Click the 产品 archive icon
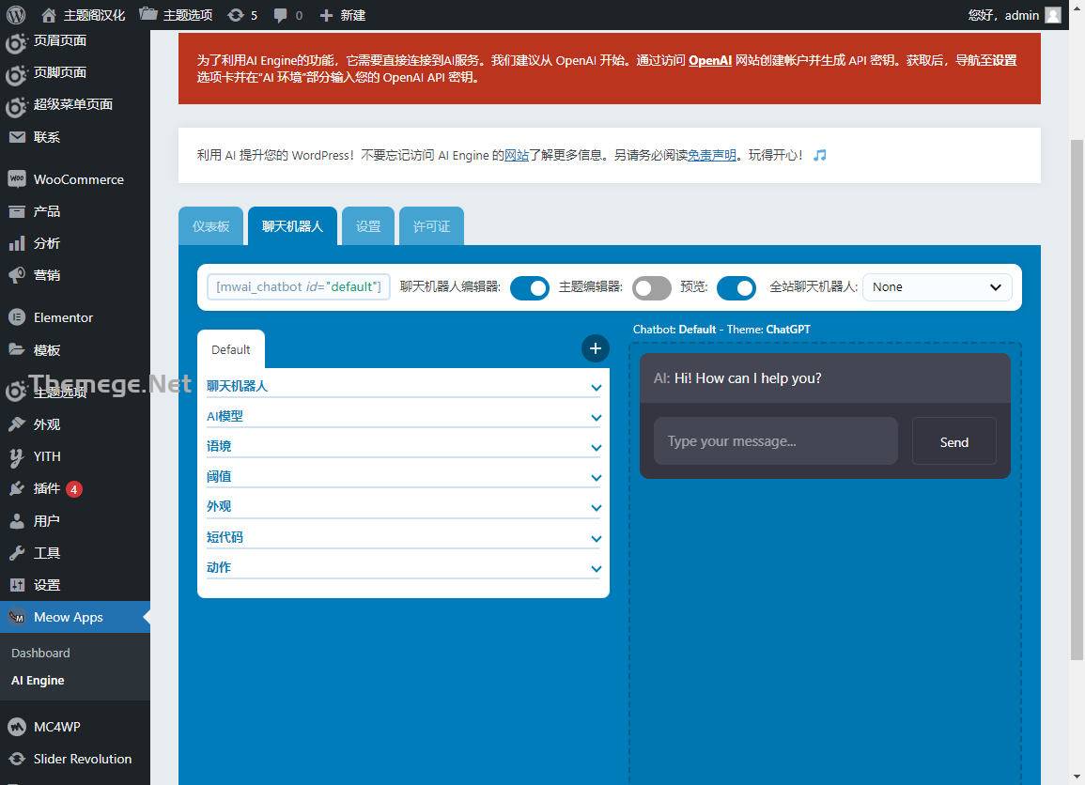This screenshot has height=785, width=1085. tap(17, 211)
